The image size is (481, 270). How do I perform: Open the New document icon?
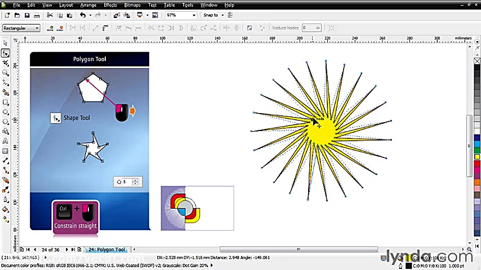pos(6,15)
